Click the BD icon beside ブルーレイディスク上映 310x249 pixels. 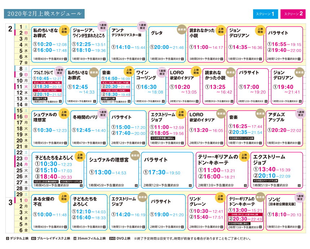(x=34, y=239)
